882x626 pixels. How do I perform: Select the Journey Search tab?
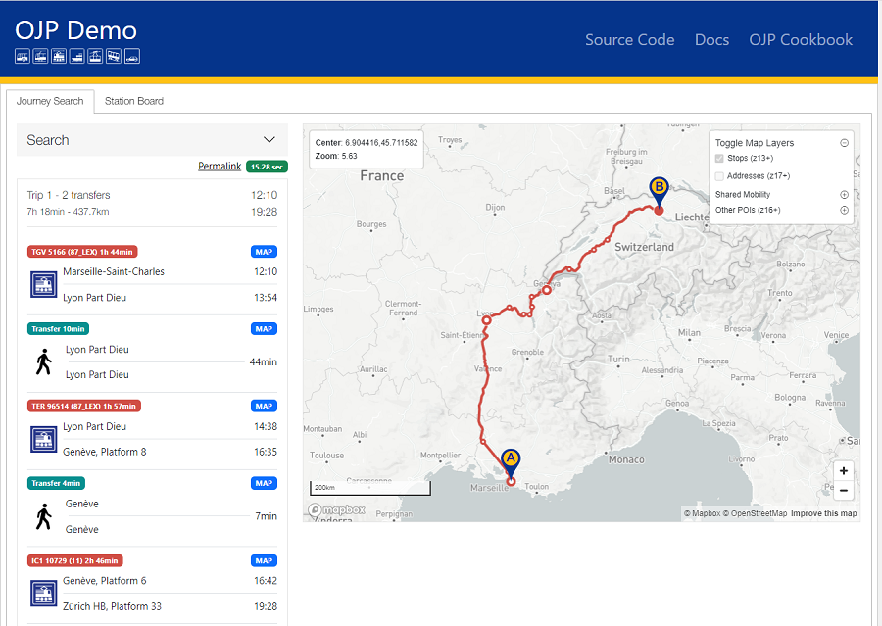click(x=50, y=101)
